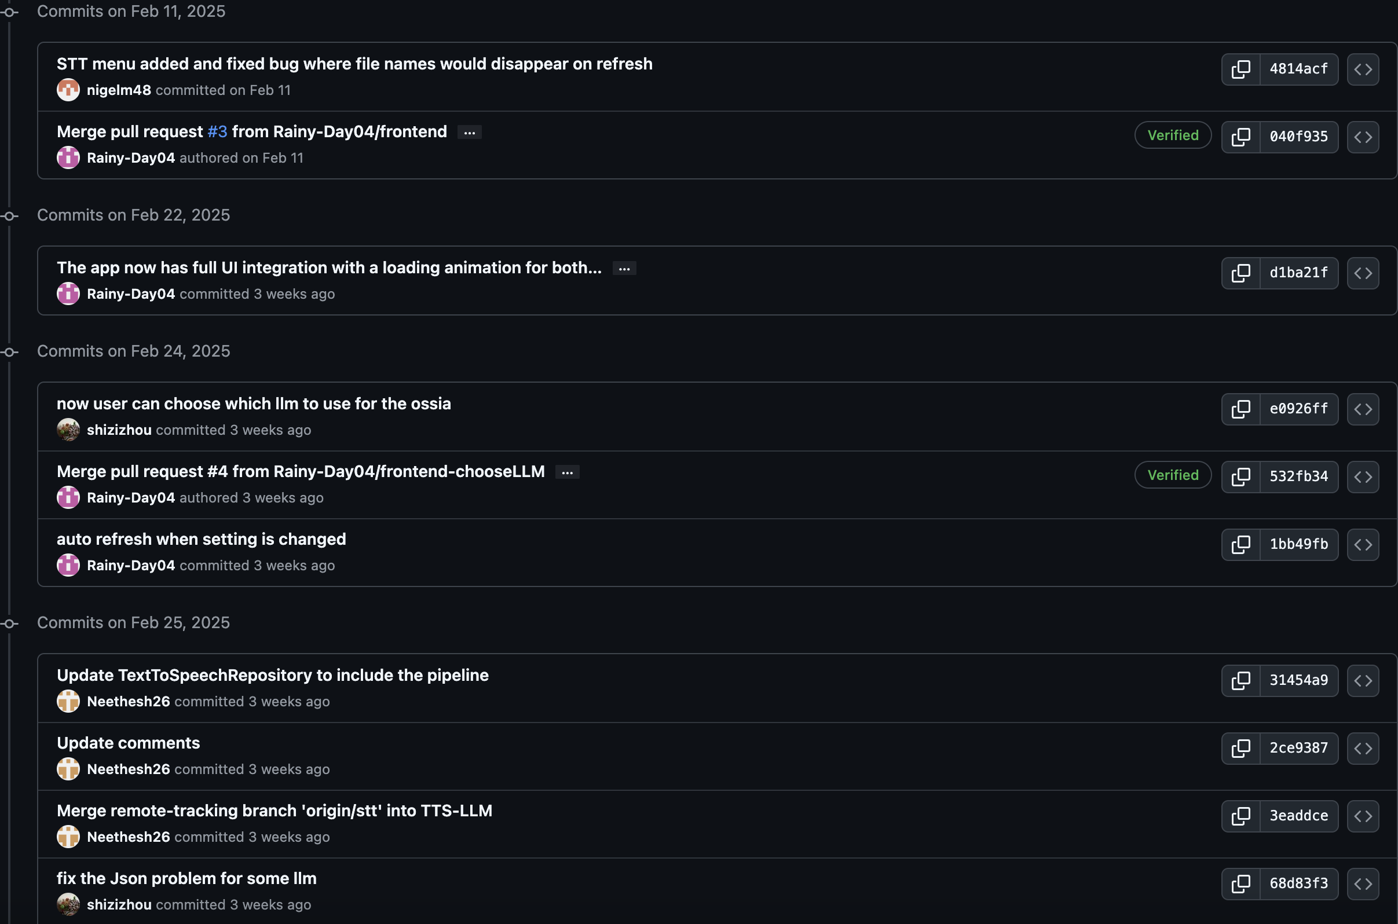This screenshot has width=1398, height=924.
Task: Open 'auto refresh when setting is changed' commit
Action: click(x=201, y=539)
